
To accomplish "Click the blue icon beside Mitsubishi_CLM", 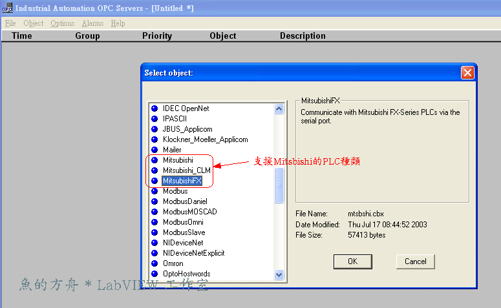I will pos(155,170).
